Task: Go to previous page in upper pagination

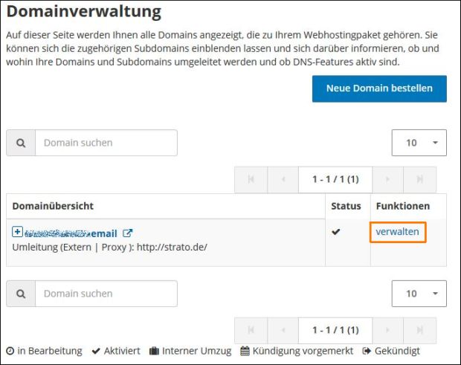Action: pyautogui.click(x=283, y=179)
